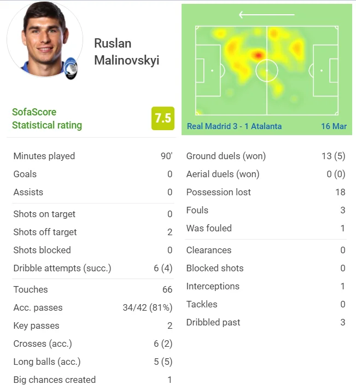
Task: Select the Acc. passes stat label
Action: [x=38, y=307]
